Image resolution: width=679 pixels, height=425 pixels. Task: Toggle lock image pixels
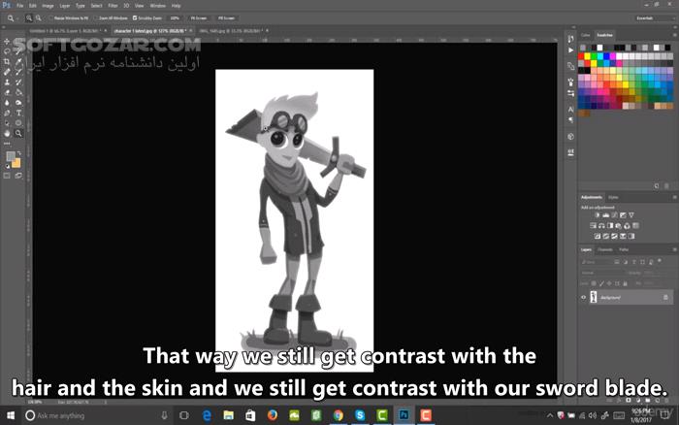tap(601, 283)
